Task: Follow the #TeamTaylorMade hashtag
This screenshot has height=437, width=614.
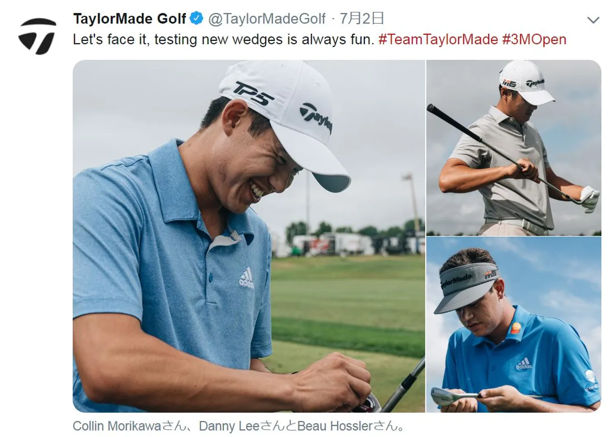Action: tap(438, 39)
